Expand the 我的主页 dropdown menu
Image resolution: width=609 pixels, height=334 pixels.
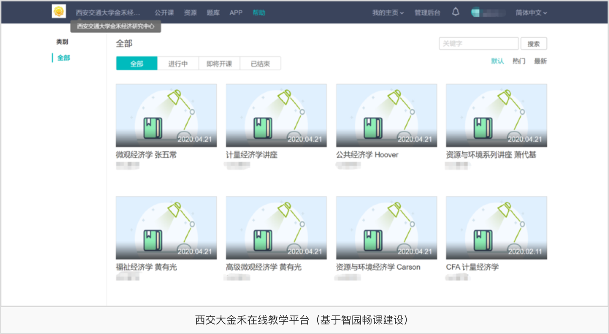pyautogui.click(x=388, y=13)
